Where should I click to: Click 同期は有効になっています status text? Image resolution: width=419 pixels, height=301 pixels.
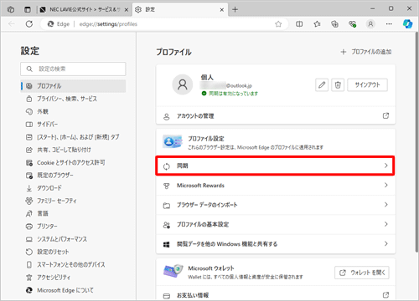[233, 94]
